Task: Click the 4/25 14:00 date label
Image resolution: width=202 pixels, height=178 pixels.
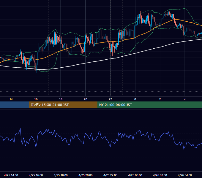Action: tap(11, 175)
